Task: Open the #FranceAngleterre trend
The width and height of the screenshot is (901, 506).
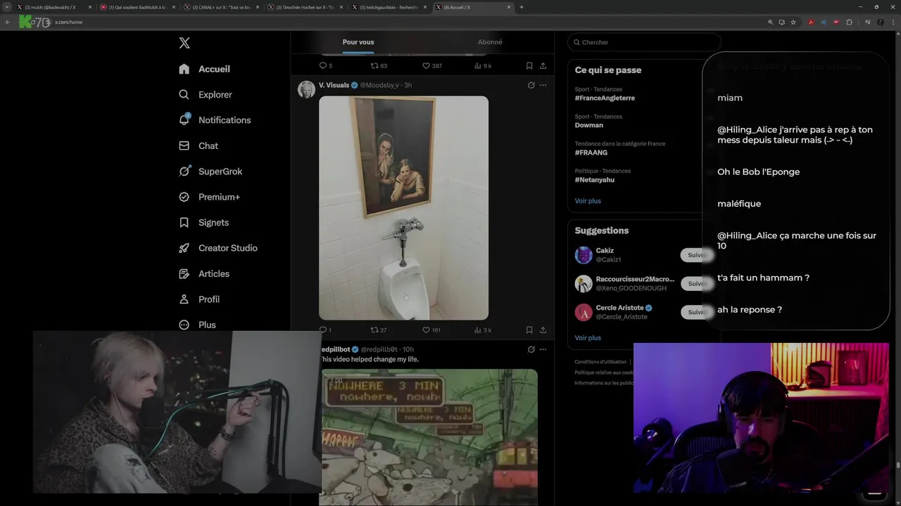Action: pyautogui.click(x=605, y=98)
